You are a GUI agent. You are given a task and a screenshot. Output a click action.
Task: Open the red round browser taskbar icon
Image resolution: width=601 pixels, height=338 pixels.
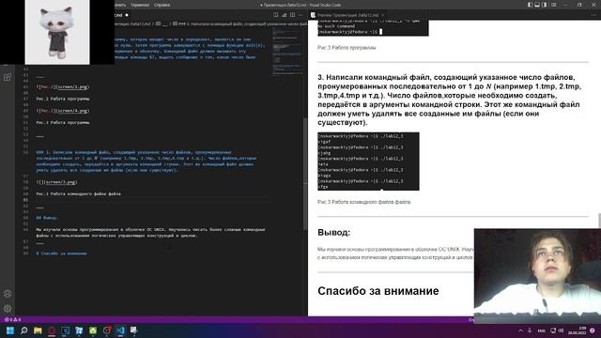click(x=52, y=330)
